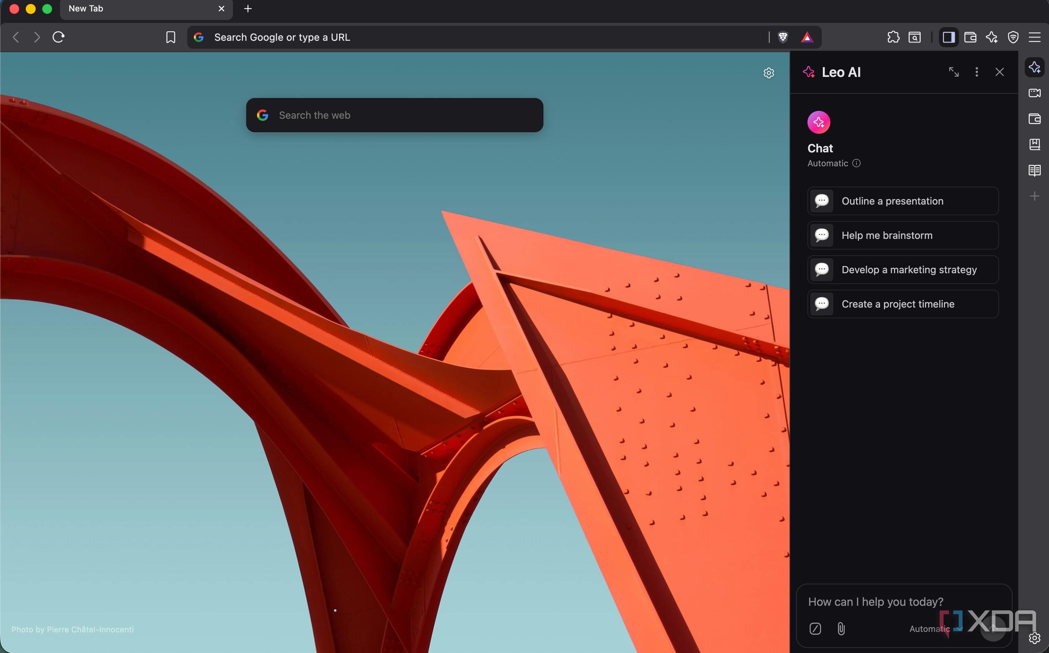1049x653 pixels.
Task: Choose Outline a presentation suggestion
Action: tap(903, 201)
